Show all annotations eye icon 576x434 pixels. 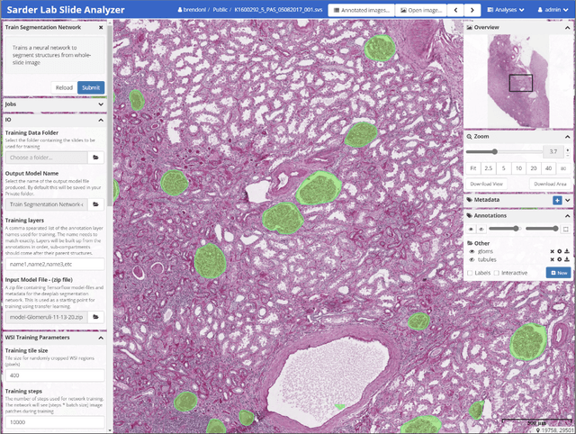pyautogui.click(x=471, y=230)
